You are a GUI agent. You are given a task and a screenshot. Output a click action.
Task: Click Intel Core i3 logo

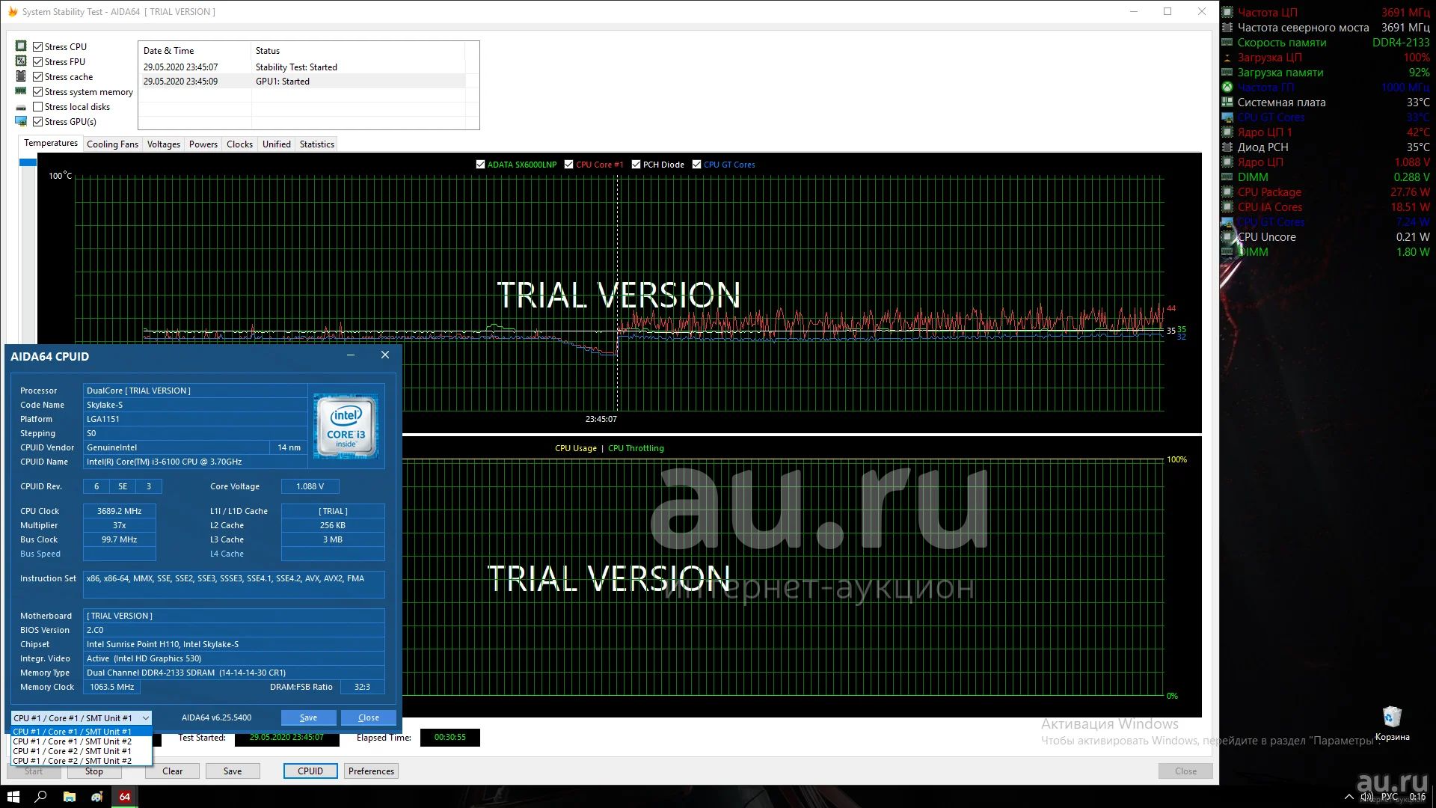346,426
